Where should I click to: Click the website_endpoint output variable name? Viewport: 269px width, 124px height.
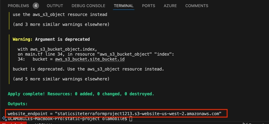[28, 114]
